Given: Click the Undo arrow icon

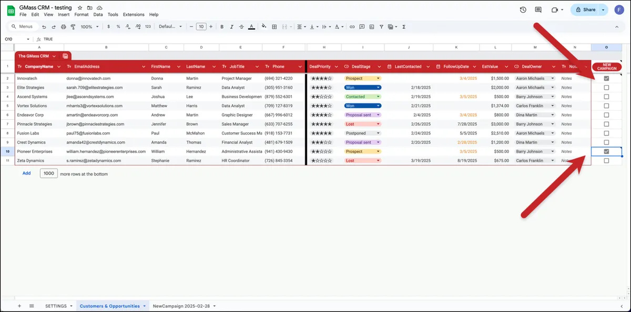Looking at the screenshot, I should click(x=45, y=26).
